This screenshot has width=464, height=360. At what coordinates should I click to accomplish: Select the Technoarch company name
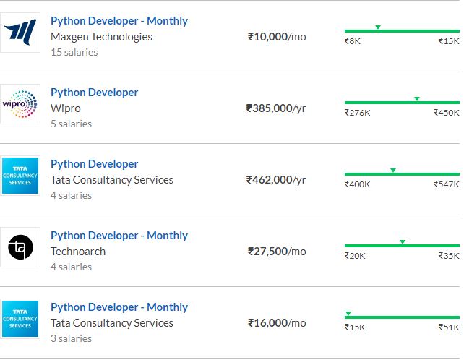(78, 252)
